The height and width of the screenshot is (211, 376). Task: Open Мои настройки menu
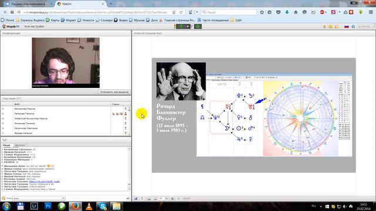(34, 26)
